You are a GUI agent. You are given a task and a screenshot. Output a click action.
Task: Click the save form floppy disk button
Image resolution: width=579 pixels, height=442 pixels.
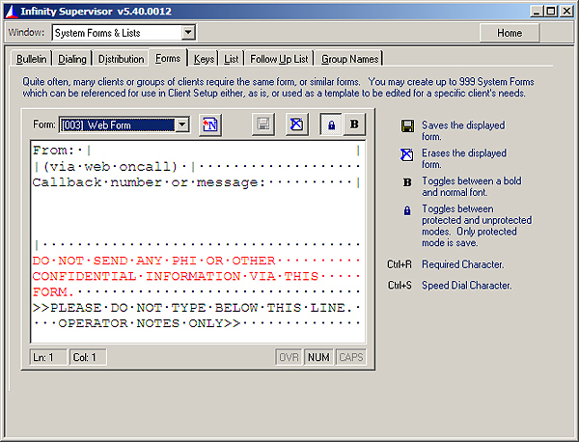262,124
